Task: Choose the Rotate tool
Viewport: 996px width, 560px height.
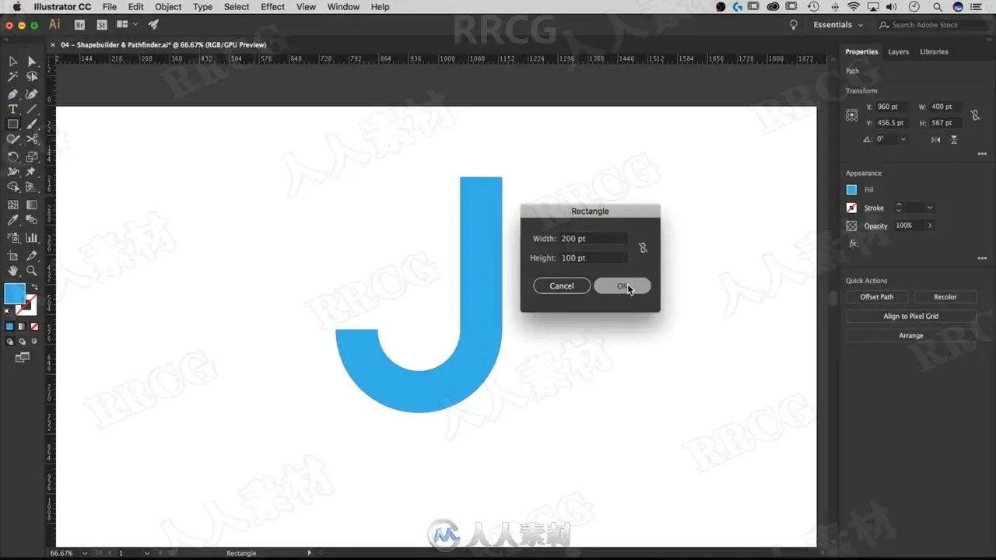Action: [12, 156]
